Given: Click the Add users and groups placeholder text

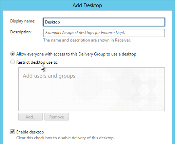Looking at the screenshot, I should [49, 76].
